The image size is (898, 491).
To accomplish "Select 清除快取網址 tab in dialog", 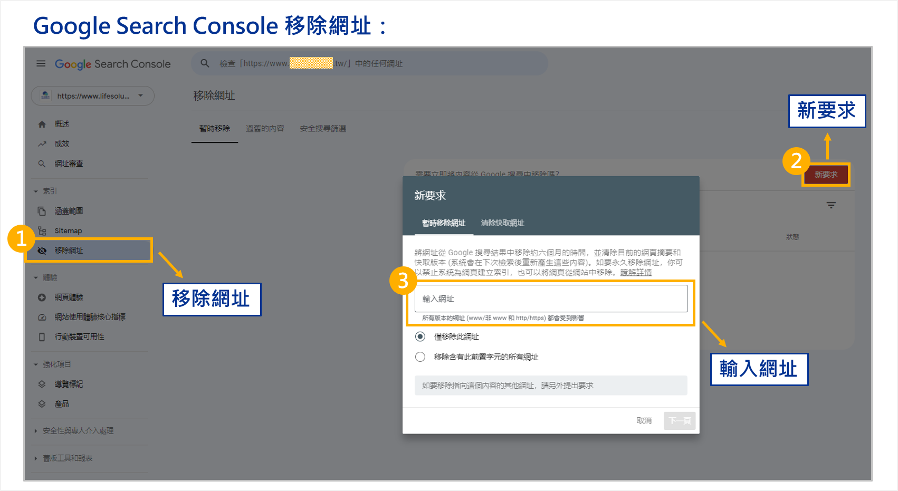I will (502, 223).
